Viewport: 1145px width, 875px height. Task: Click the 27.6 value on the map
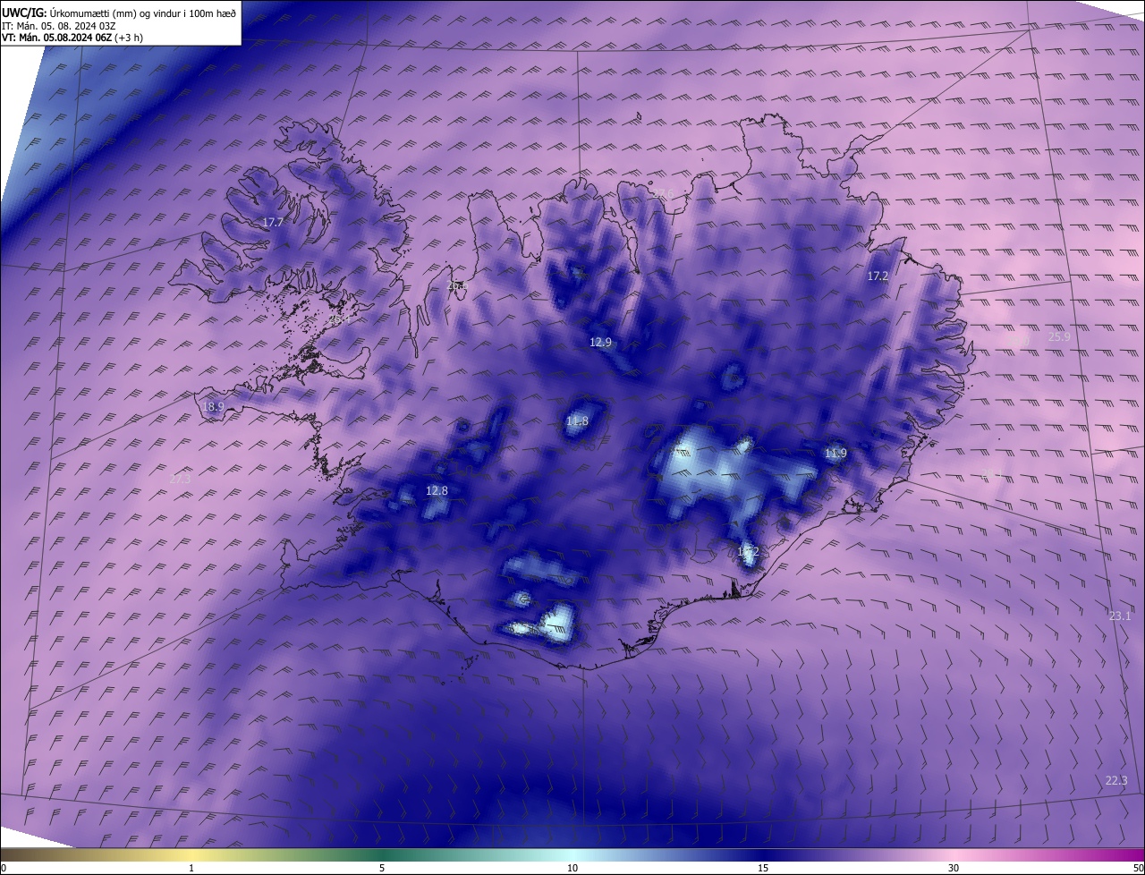(663, 194)
